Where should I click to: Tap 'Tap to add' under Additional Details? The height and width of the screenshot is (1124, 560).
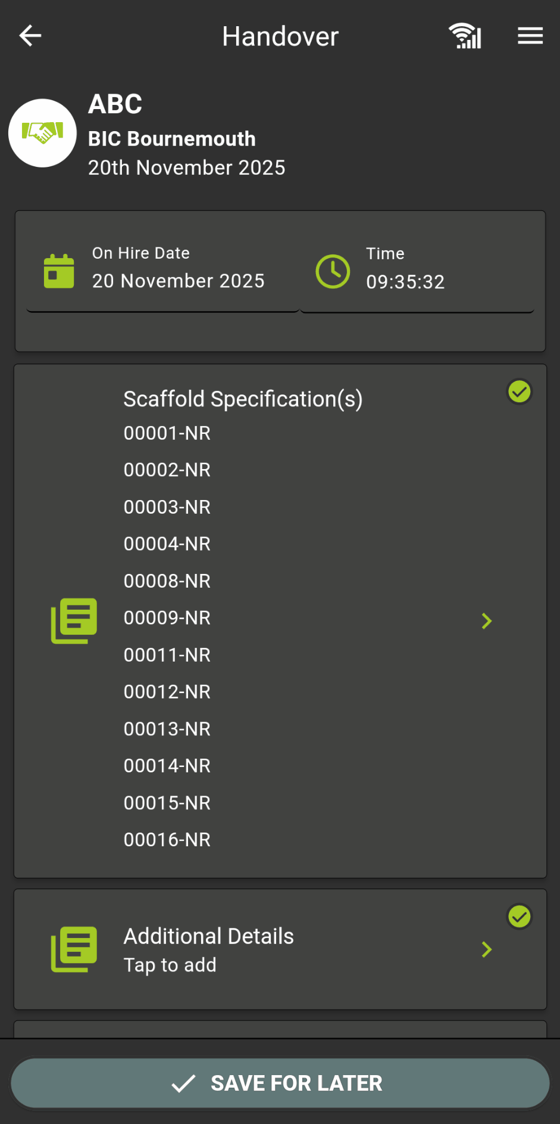[170, 965]
